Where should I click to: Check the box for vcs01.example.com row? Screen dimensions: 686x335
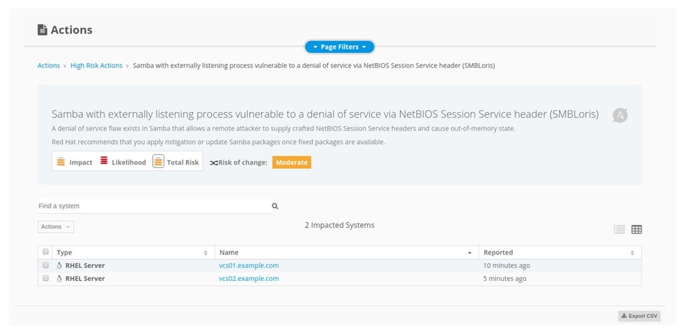(46, 265)
